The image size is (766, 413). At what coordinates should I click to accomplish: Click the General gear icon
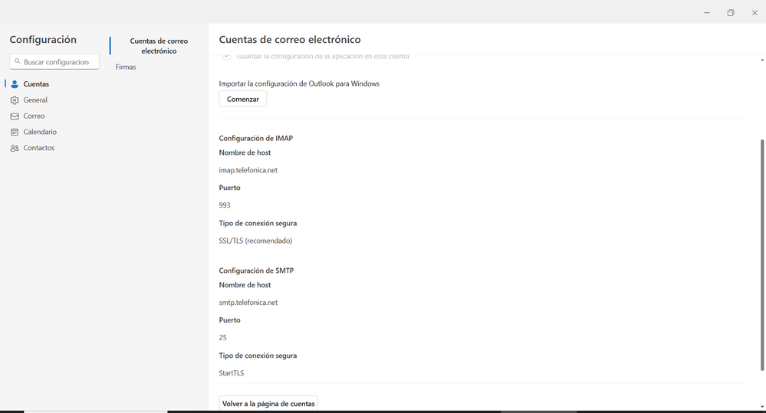(x=15, y=100)
